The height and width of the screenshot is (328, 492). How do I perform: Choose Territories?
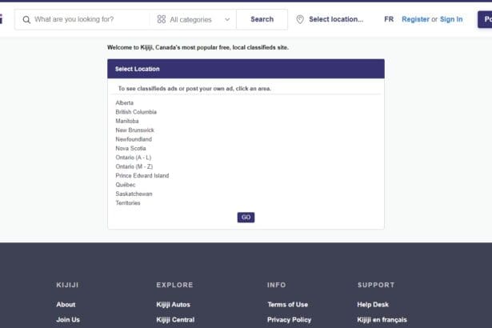click(x=128, y=202)
